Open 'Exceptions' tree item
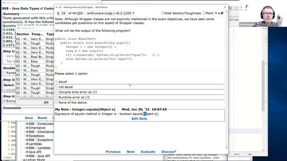 pos(36,136)
